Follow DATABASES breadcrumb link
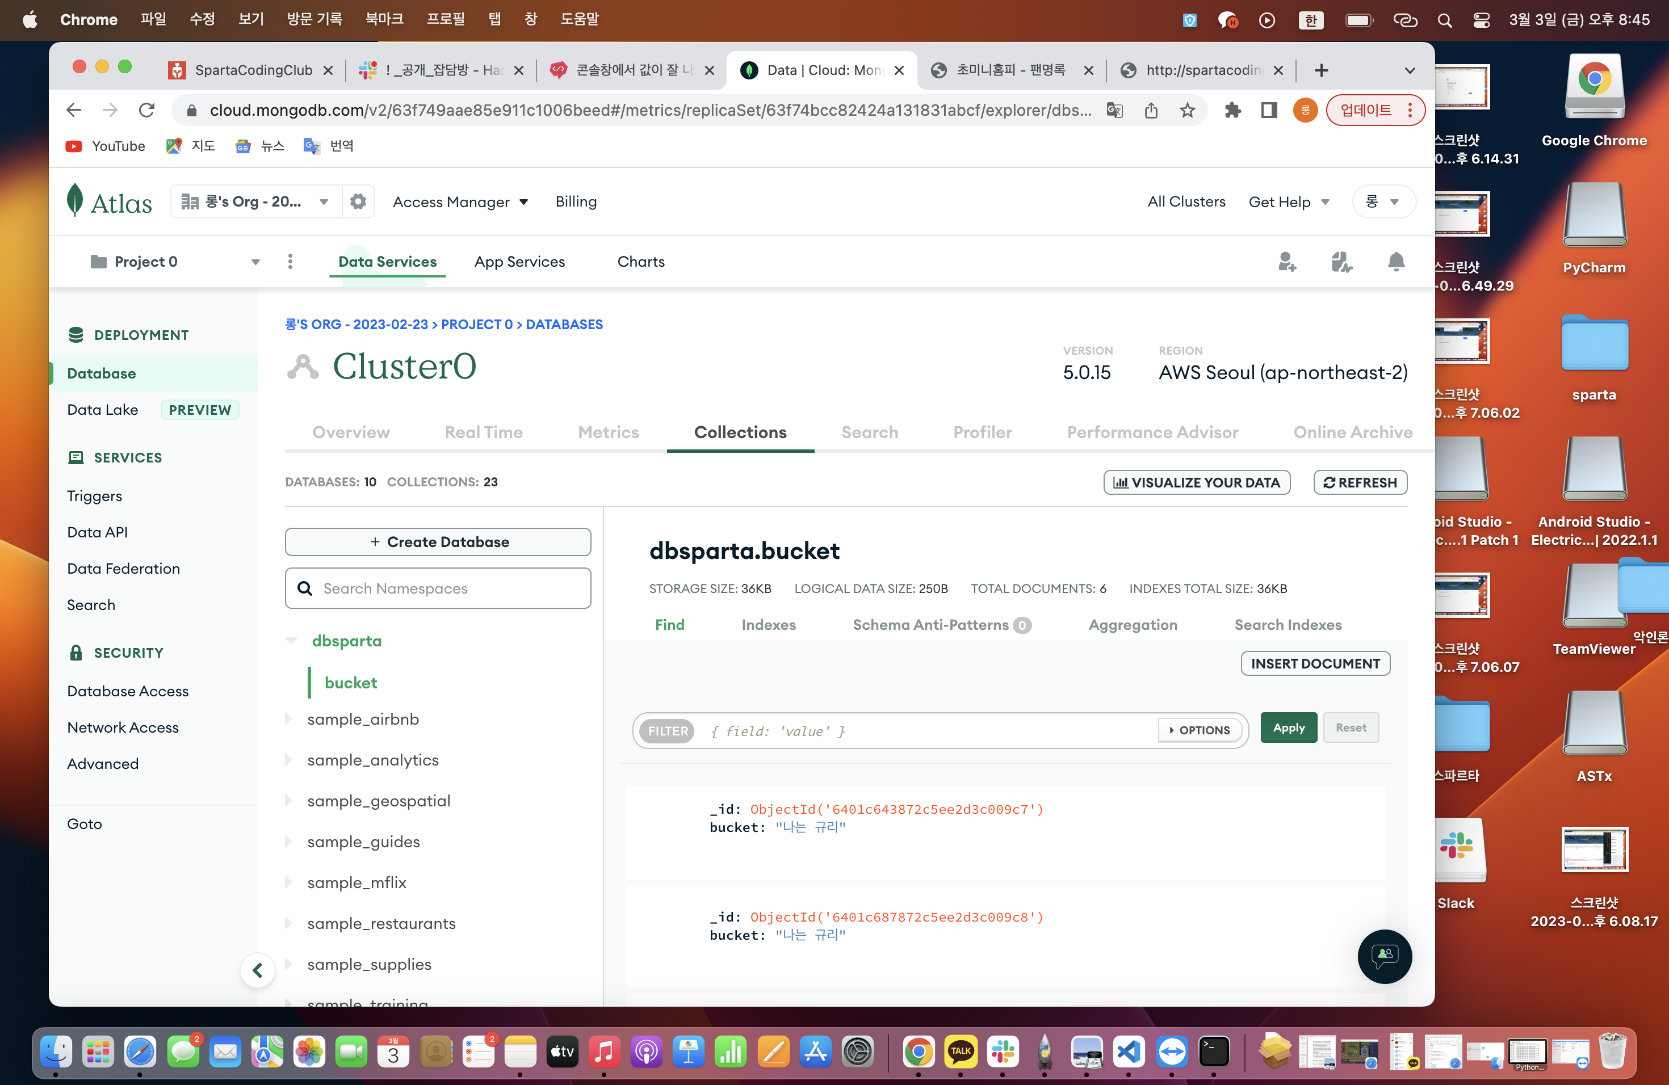 (564, 325)
